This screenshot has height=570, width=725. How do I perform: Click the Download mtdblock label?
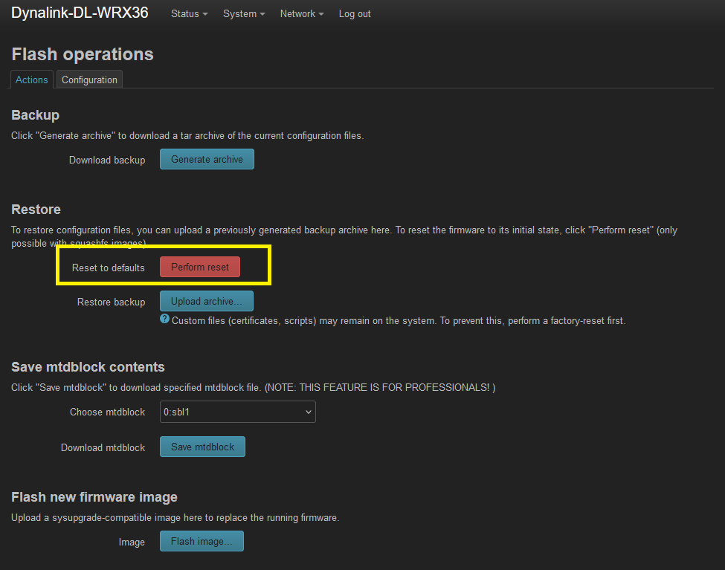click(x=103, y=447)
